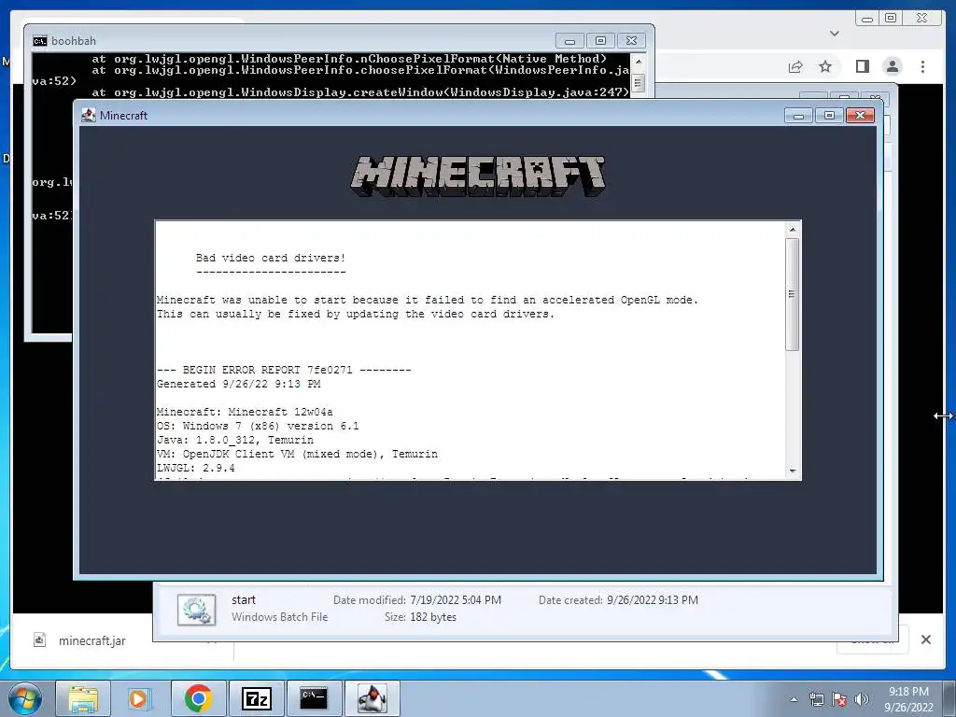Click boohbah console scroll up arrow
Screen dimensions: 956x717
[x=639, y=62]
